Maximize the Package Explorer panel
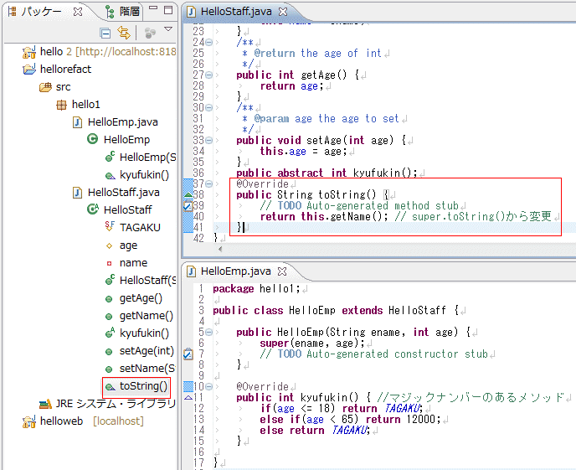This screenshot has height=470, width=576. coord(168,10)
